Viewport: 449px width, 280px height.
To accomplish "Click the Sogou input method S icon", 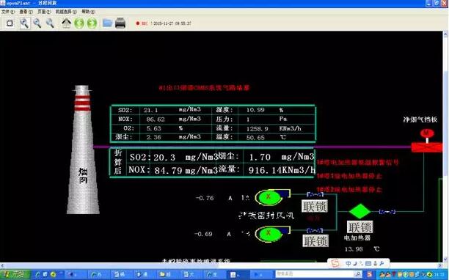I will click(335, 263).
